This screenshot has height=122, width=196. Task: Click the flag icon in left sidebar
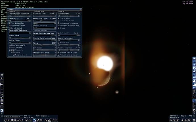coord(2,104)
